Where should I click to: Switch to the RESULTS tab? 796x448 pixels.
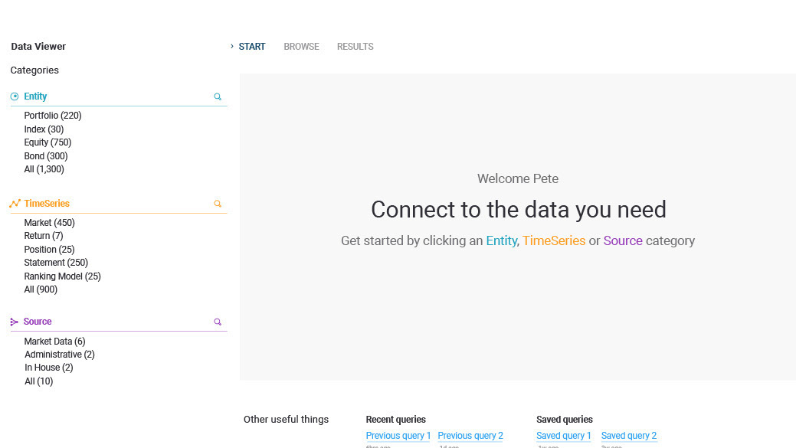point(355,47)
